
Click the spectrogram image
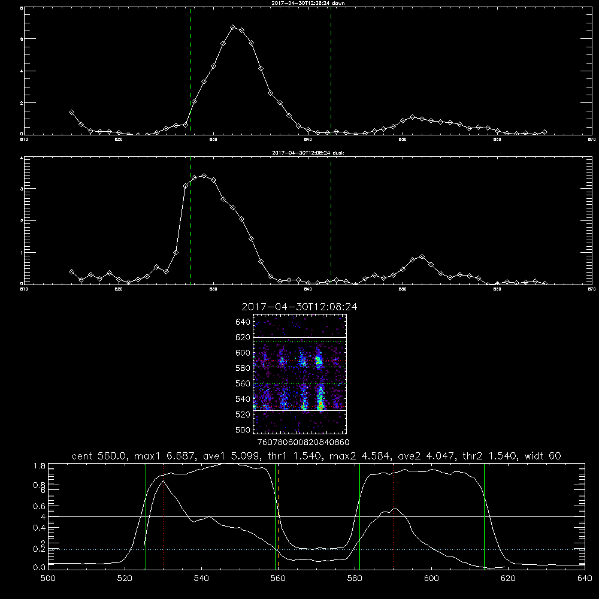(x=300, y=374)
